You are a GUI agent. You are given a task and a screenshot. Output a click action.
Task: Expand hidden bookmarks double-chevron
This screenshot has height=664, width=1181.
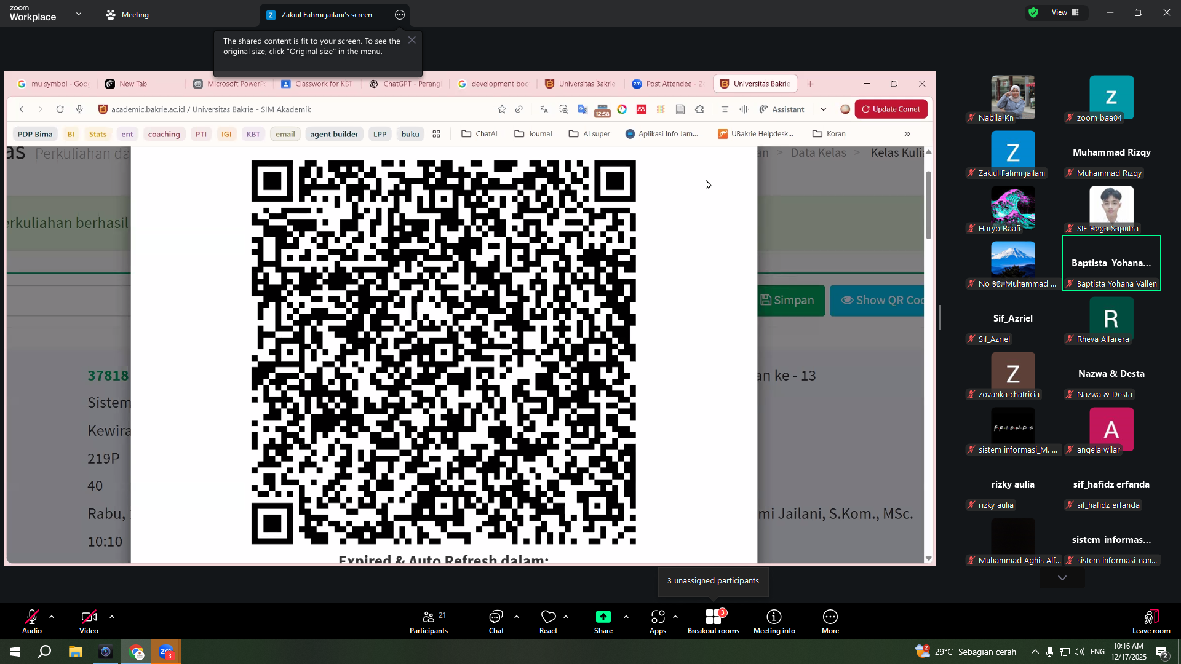point(907,134)
